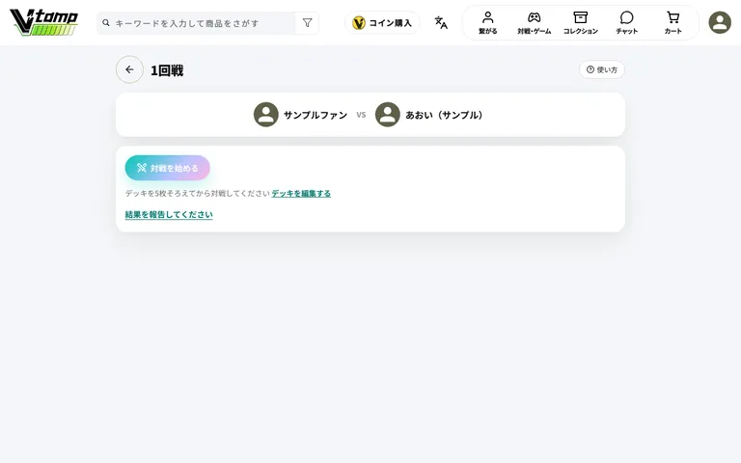This screenshot has height=463, width=741.
Task: Open the デッキを編集する link
Action: (301, 193)
